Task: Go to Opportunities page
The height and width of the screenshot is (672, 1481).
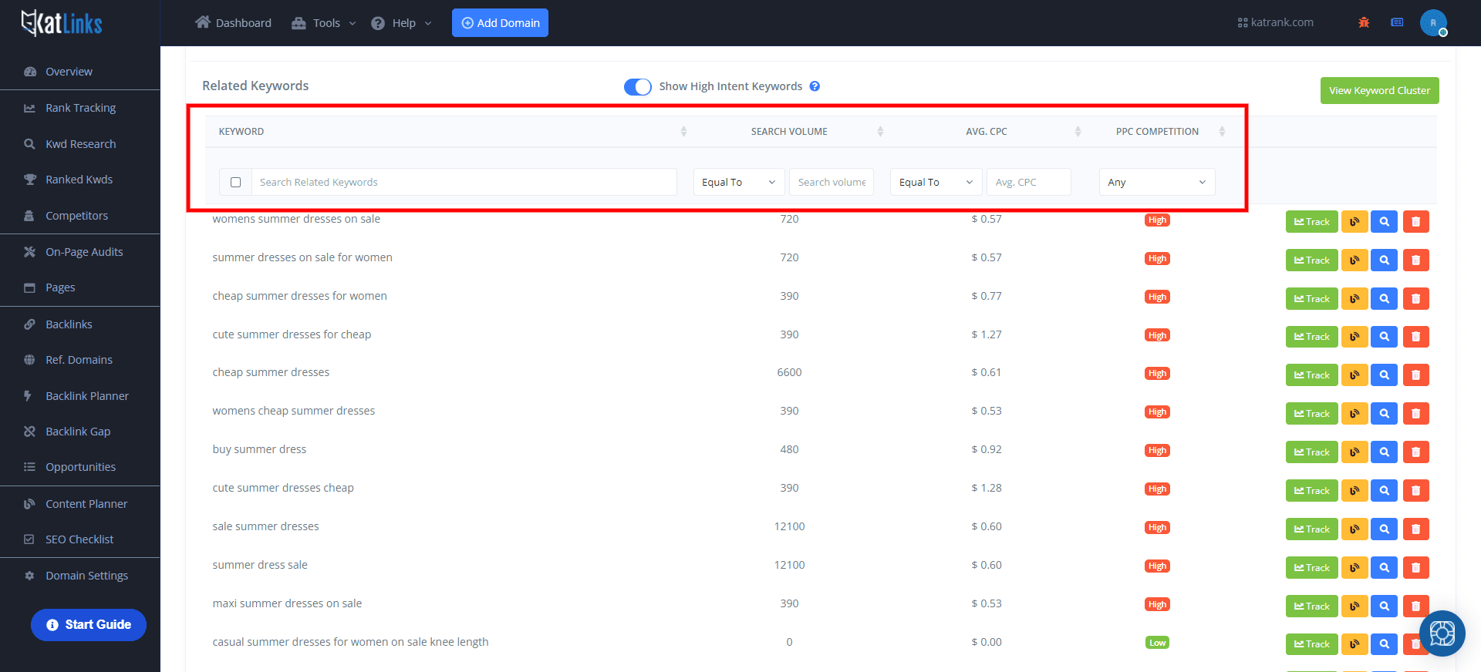Action: point(80,467)
